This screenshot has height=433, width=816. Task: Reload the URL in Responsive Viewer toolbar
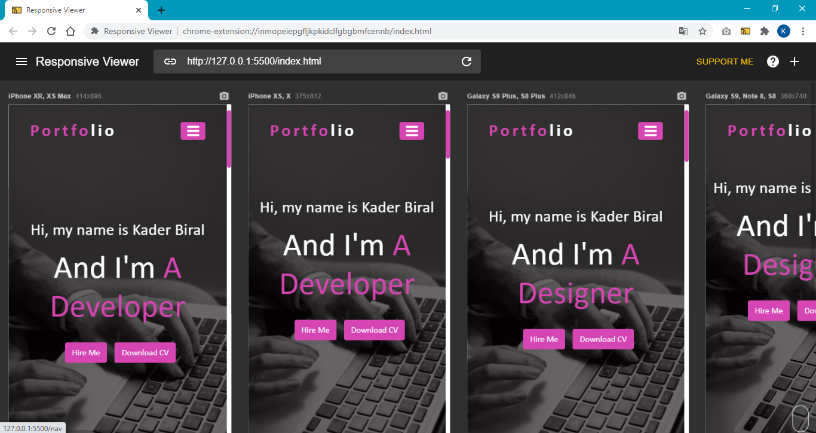[467, 62]
